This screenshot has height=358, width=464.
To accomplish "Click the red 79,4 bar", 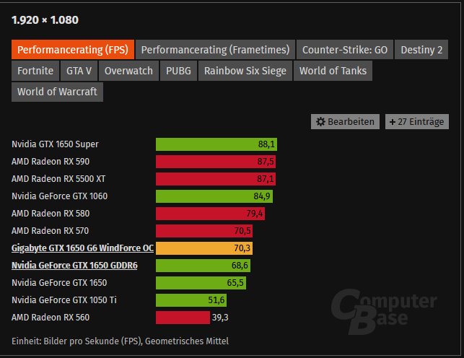I will [211, 214].
